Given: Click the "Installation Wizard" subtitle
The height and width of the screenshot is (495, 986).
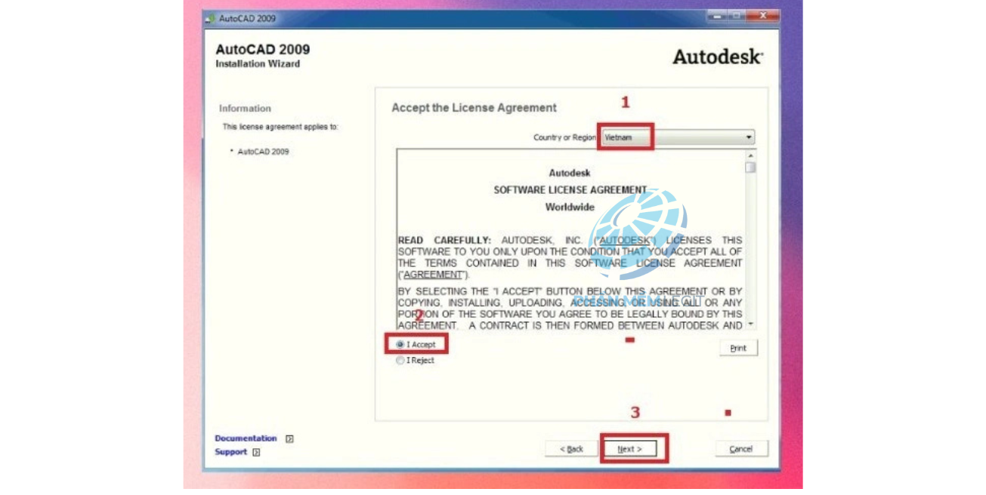Looking at the screenshot, I should pos(258,64).
